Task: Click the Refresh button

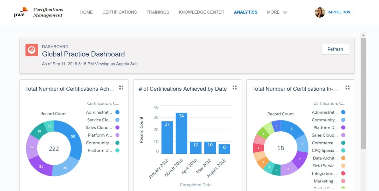Action: (x=335, y=49)
